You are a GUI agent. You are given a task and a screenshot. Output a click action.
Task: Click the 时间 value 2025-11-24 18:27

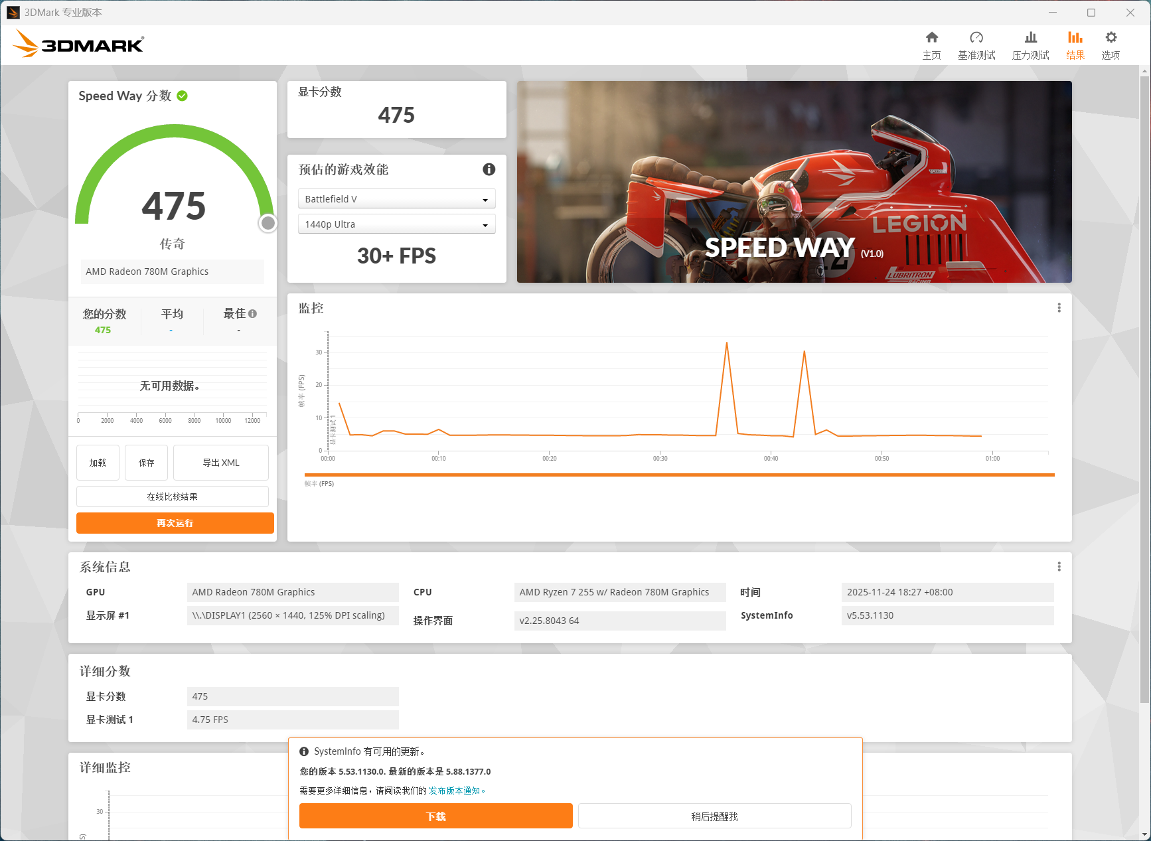(947, 592)
